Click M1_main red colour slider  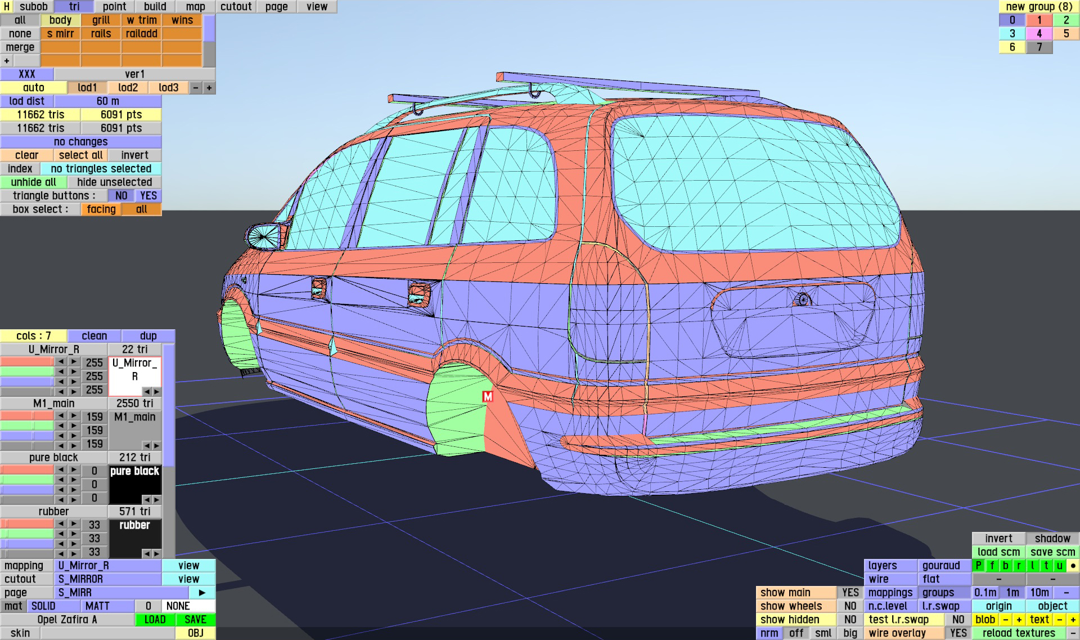coord(27,416)
